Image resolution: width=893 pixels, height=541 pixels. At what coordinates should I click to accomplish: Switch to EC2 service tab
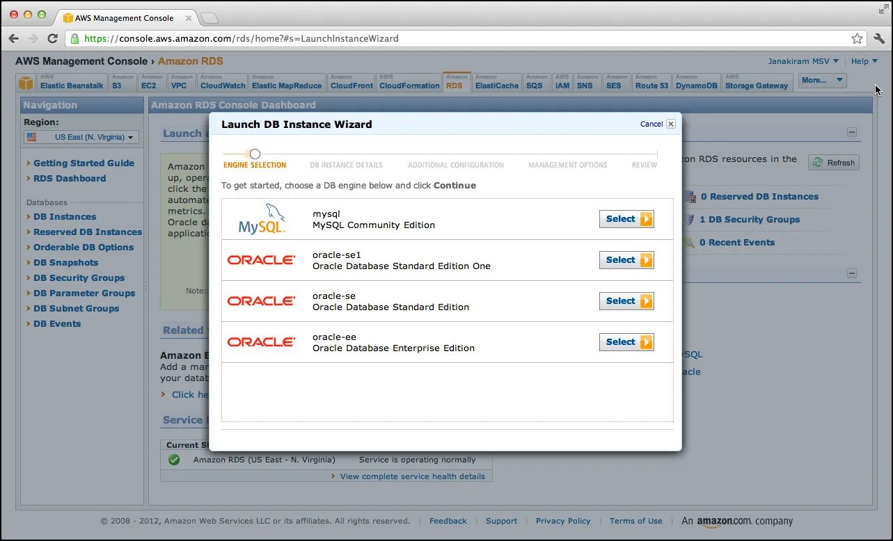[150, 82]
